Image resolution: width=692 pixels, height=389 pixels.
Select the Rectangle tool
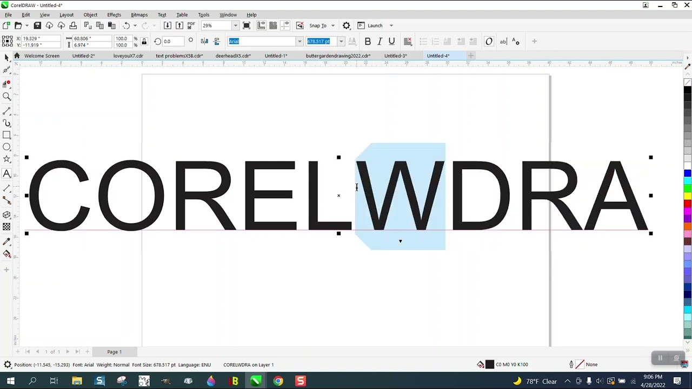[6, 135]
